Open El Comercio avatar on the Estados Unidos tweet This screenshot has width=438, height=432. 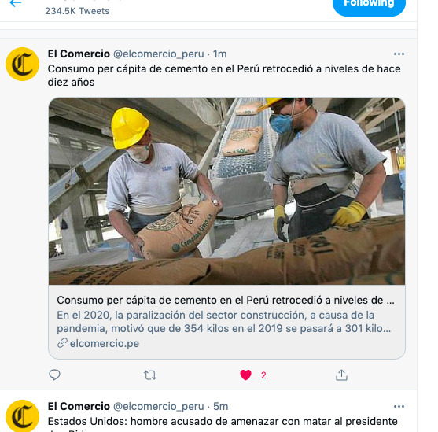coord(22,416)
